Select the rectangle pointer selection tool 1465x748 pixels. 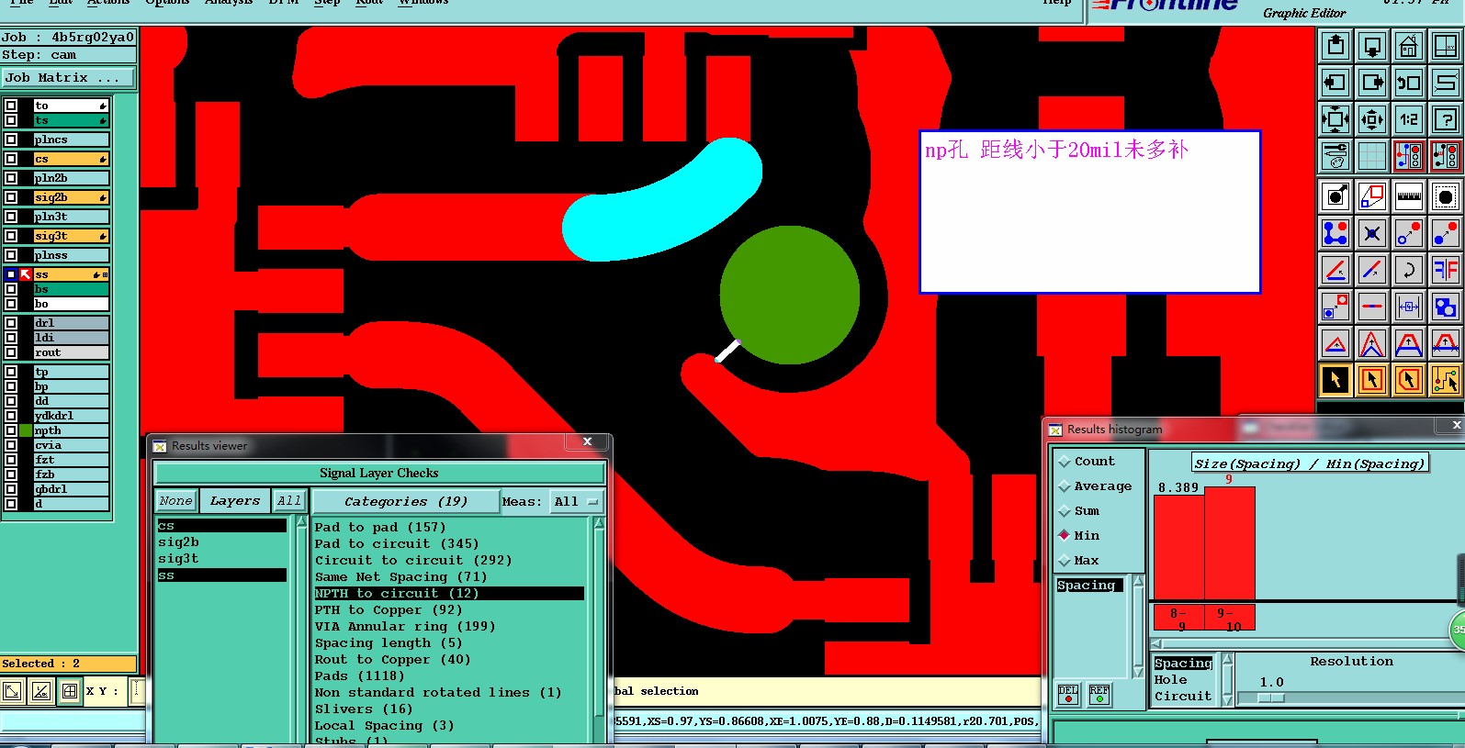1372,380
